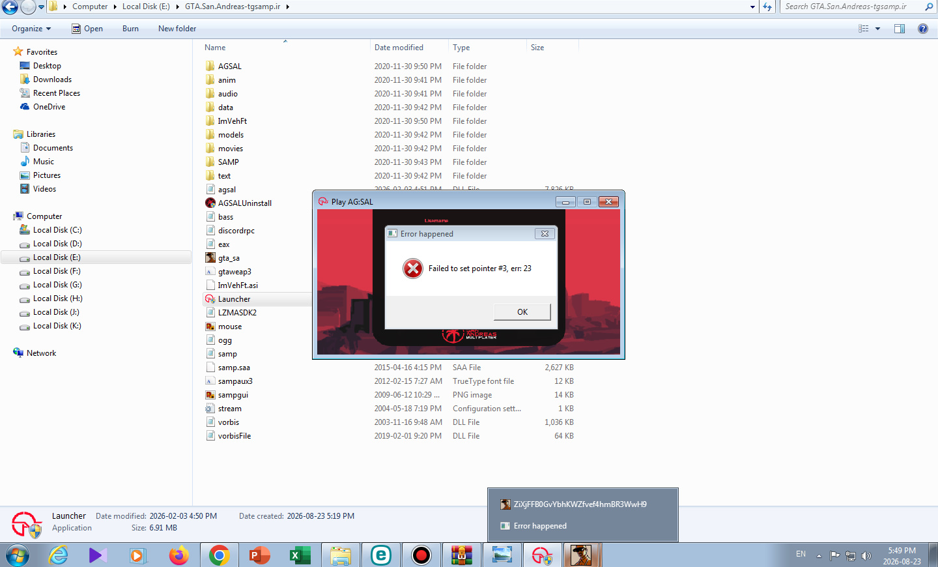Select the sampgui PNG image file

click(x=391, y=395)
